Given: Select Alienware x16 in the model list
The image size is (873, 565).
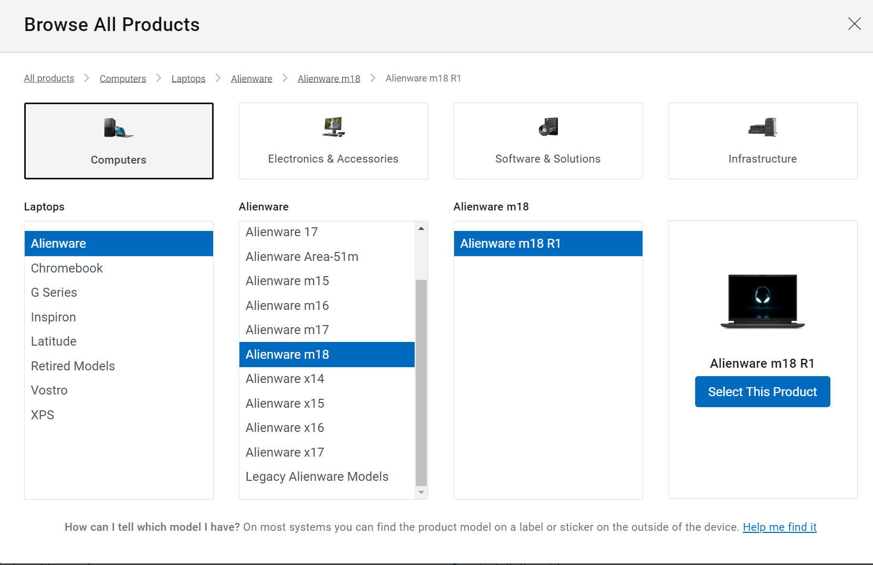Looking at the screenshot, I should pyautogui.click(x=285, y=428).
